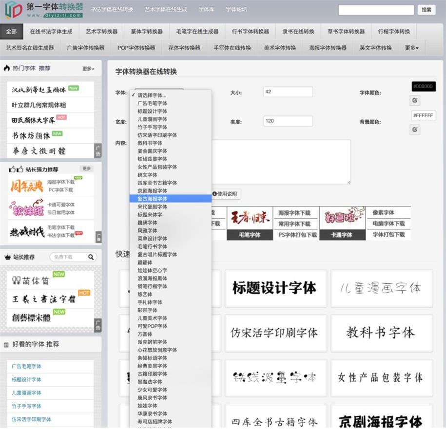Switch to 艺术字转换器 tab
446x429 pixels.
click(101, 32)
